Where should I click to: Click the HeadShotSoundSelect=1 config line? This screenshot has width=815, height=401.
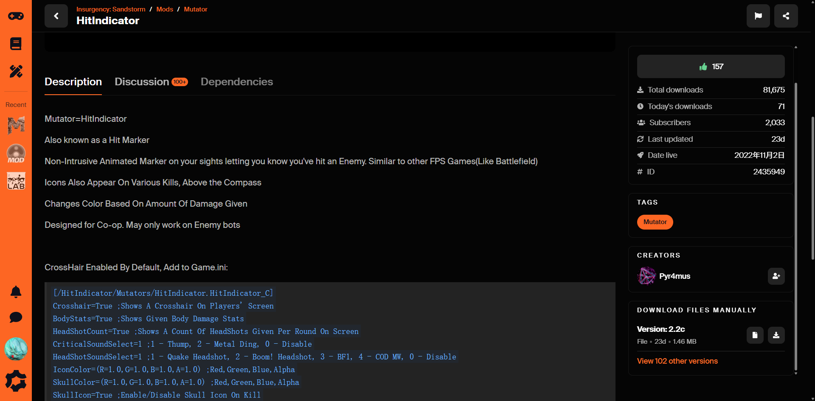point(254,357)
